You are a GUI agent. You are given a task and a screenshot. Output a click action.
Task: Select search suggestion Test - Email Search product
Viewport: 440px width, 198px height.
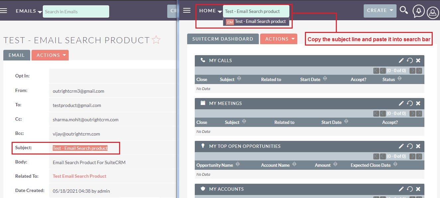(256, 22)
